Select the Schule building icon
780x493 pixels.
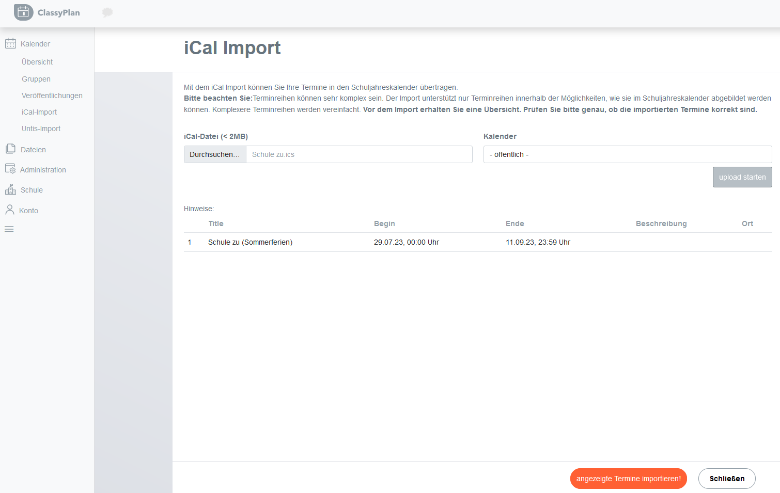tap(10, 189)
